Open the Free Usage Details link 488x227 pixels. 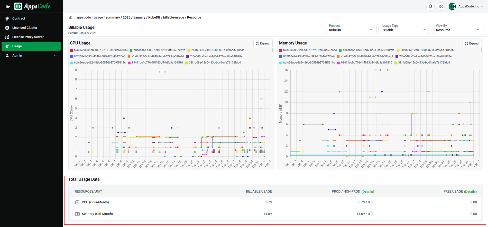click(x=470, y=192)
